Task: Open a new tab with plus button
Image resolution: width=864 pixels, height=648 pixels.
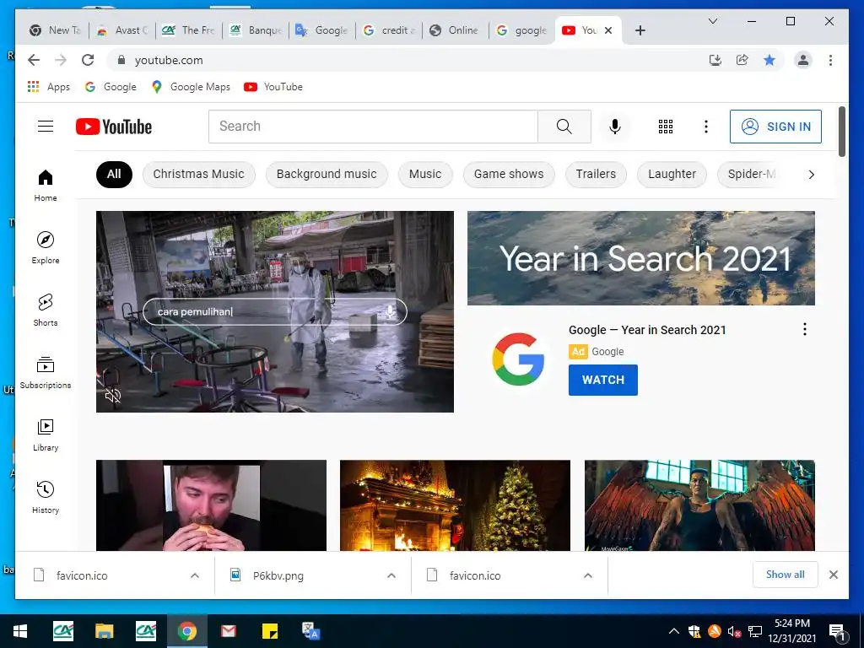Action: (x=640, y=30)
